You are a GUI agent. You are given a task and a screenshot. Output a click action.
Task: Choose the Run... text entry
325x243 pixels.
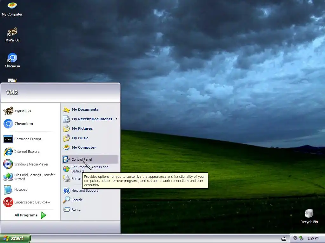(76, 209)
